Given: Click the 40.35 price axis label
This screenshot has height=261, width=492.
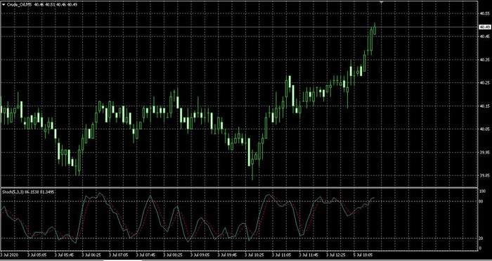Looking at the screenshot, I should (485, 60).
